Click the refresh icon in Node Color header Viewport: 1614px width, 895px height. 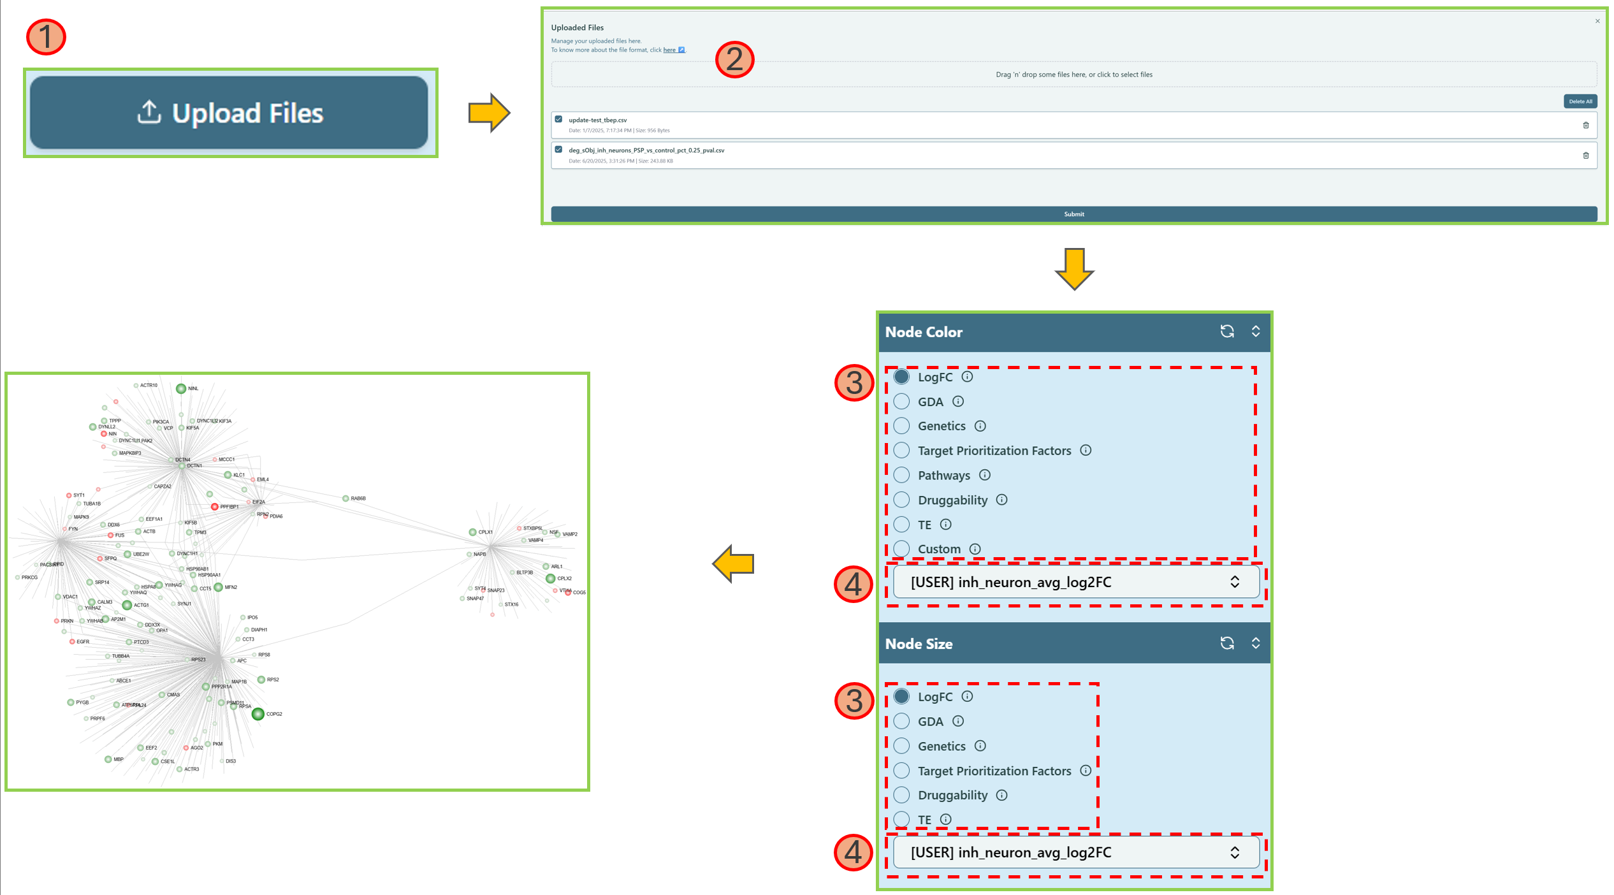[x=1226, y=331]
